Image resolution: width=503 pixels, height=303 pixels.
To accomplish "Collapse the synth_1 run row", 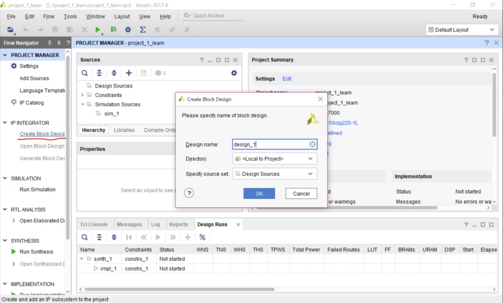I will pos(82,259).
